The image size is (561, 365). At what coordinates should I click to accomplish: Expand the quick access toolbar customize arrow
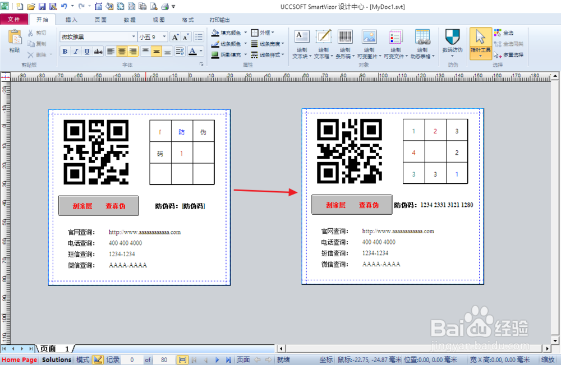173,6
